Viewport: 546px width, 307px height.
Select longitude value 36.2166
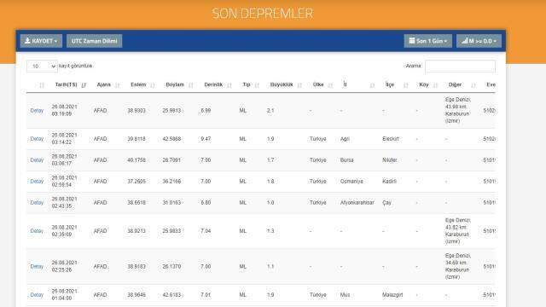pyautogui.click(x=171, y=182)
